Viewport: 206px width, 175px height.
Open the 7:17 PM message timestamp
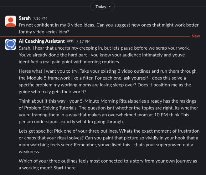tap(83, 41)
